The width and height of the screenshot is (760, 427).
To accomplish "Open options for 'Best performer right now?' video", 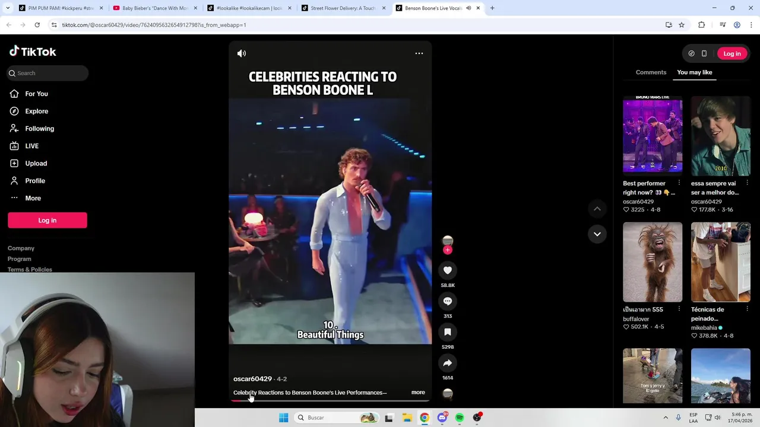I will [679, 183].
